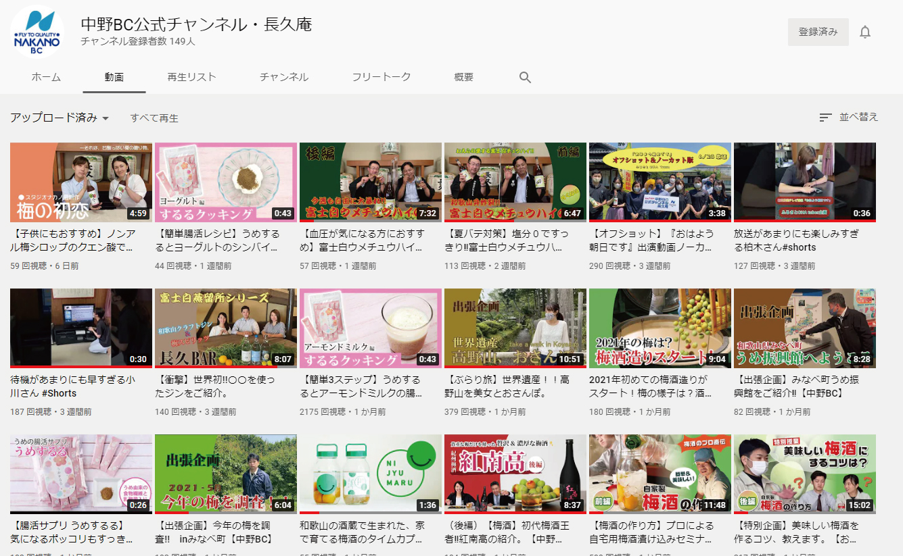Image resolution: width=903 pixels, height=556 pixels.
Task: Open the 前編 富士白ウメチュウハイ 6:47 thumbnail
Action: point(515,182)
